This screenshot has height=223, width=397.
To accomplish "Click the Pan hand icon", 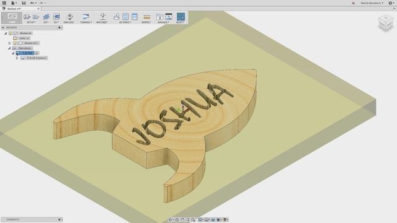I will [x=182, y=220].
